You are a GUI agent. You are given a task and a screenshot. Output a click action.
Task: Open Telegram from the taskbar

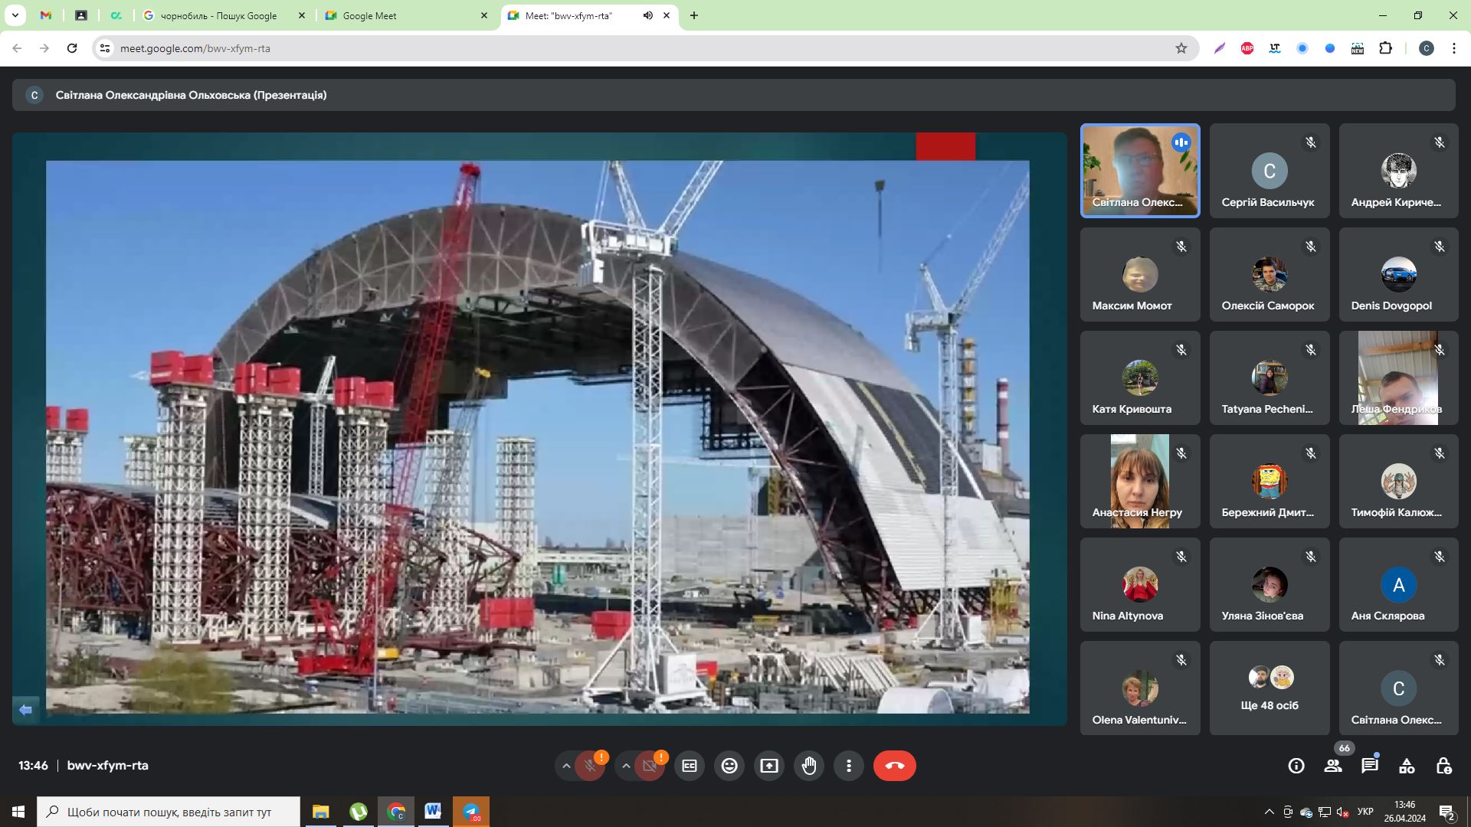tap(471, 812)
